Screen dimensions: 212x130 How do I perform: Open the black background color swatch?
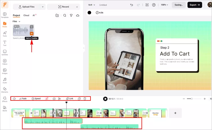pyautogui.click(x=89, y=13)
